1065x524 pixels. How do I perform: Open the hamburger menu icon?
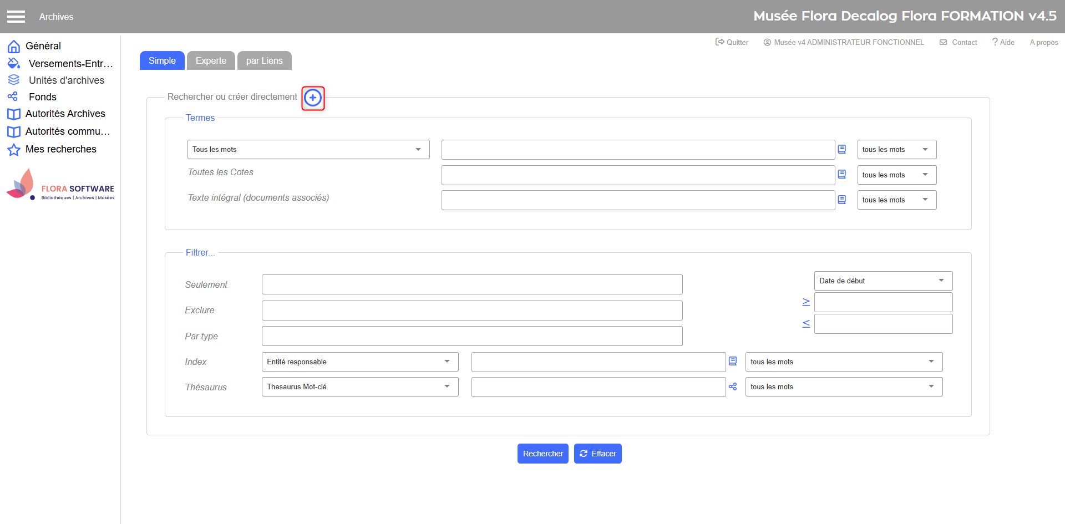[x=16, y=17]
